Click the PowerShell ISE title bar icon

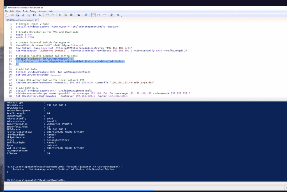click(6, 8)
